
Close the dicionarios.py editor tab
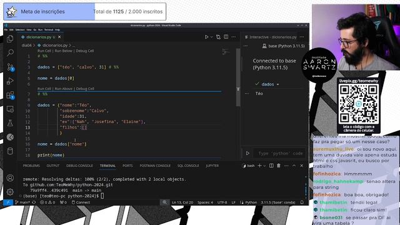point(59,37)
